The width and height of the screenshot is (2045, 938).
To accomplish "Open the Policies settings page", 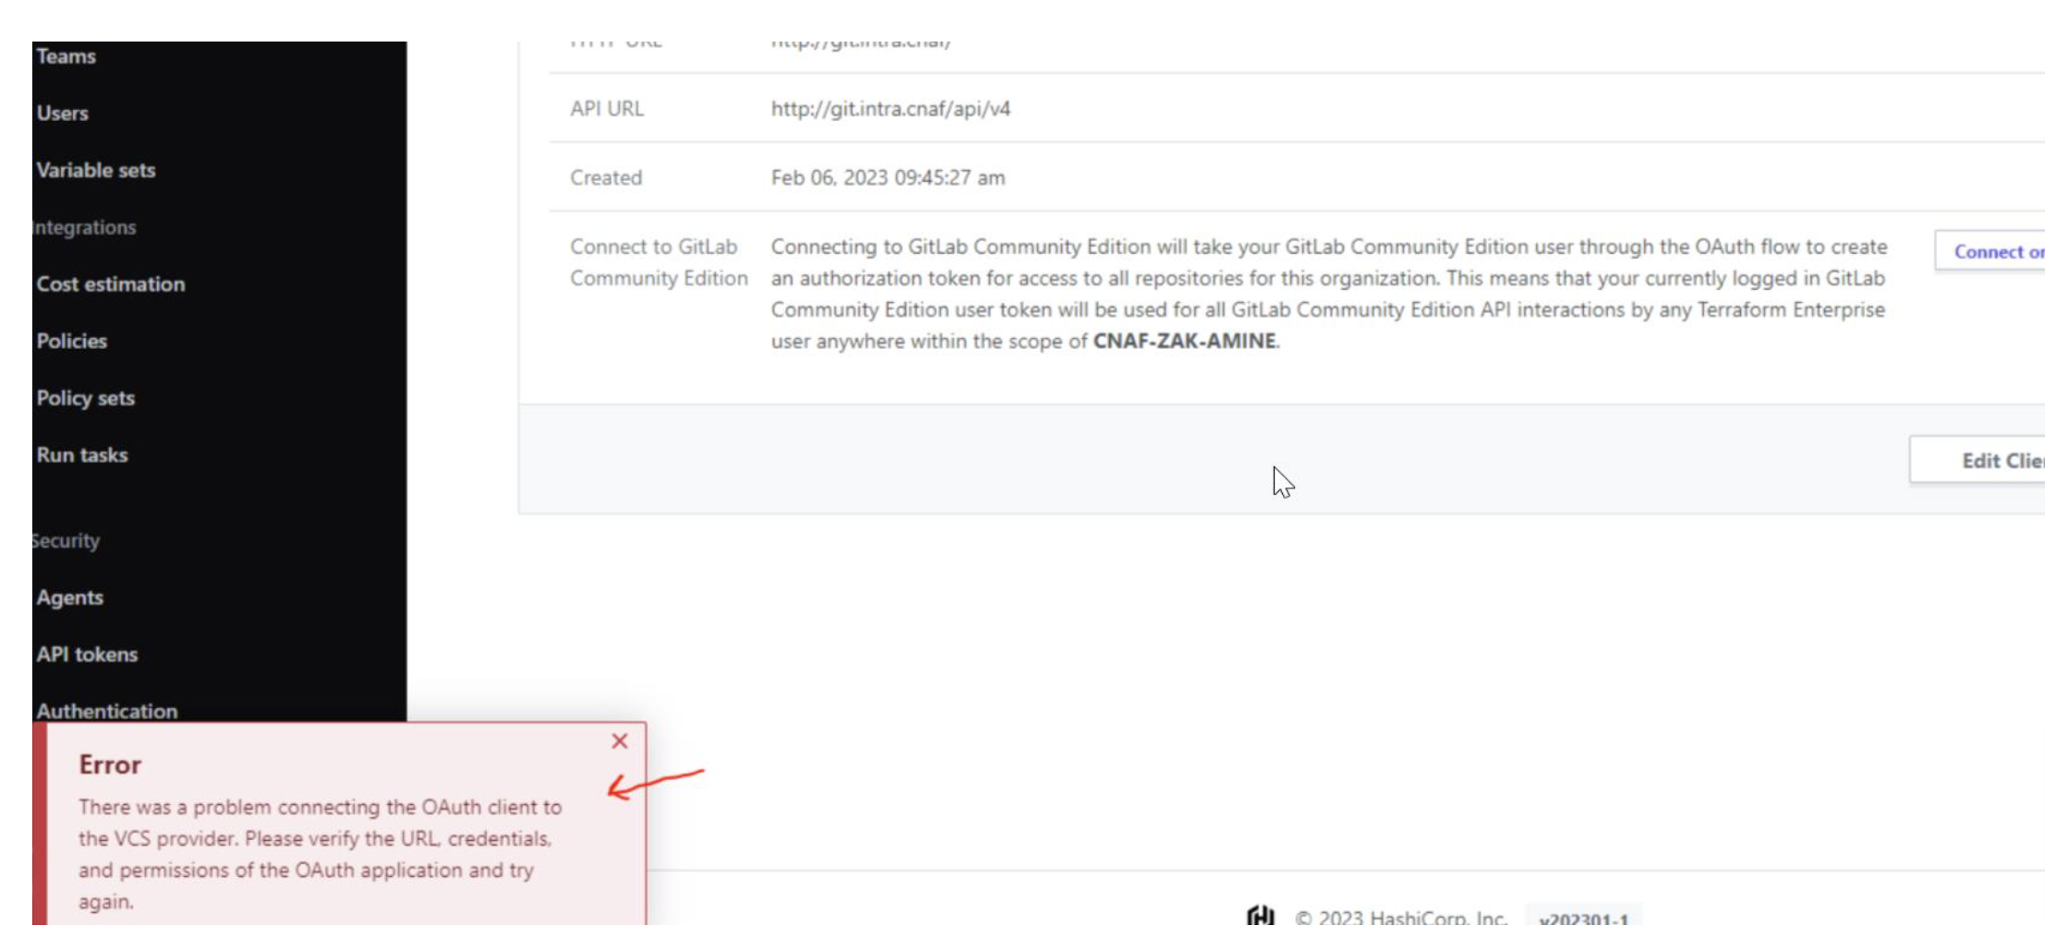I will [x=70, y=341].
